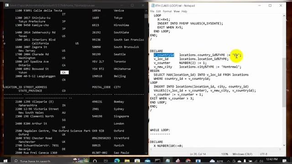This screenshot has width=292, height=164.
Task: Open the clock showing 12:42 PM
Action: pyautogui.click(x=272, y=159)
